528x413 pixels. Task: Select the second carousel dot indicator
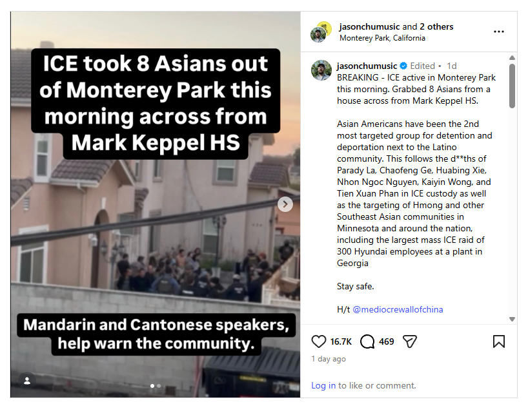pos(159,386)
